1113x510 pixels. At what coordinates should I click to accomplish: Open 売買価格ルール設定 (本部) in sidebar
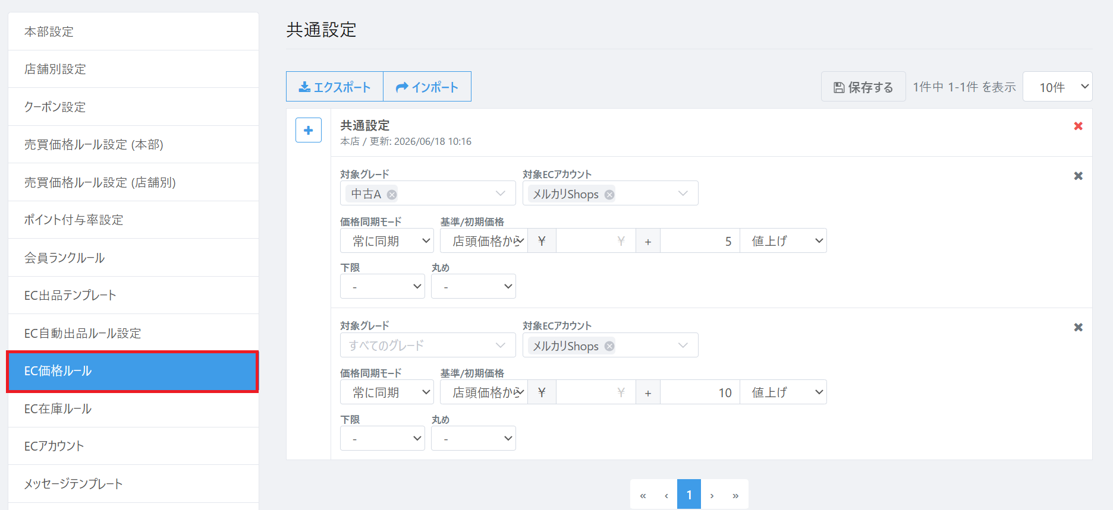click(133, 144)
